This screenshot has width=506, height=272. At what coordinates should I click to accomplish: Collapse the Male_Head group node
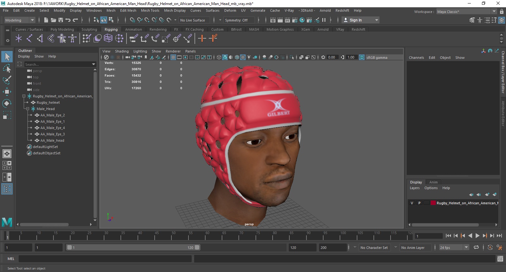pos(28,109)
